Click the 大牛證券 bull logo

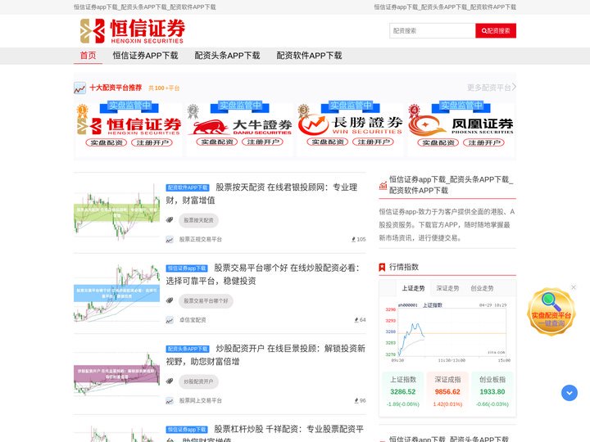coord(240,127)
